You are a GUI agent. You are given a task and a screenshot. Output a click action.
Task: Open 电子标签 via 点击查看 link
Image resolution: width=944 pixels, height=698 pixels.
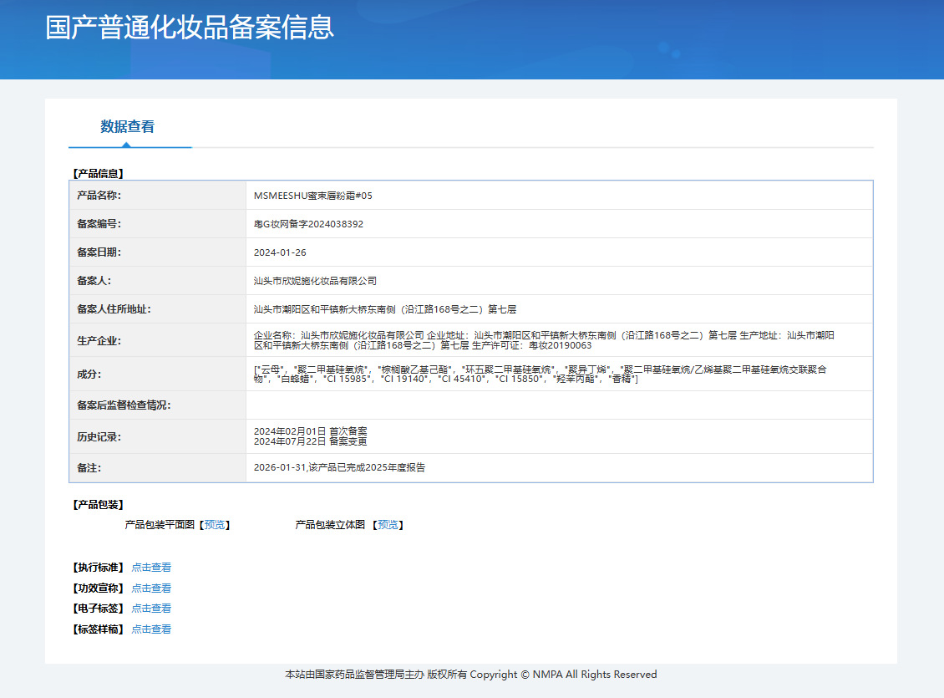151,609
